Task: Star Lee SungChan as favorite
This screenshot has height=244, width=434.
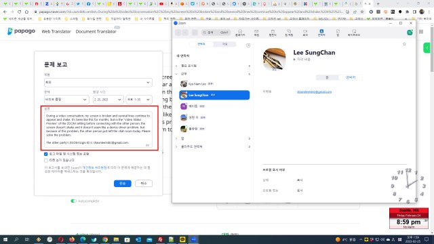Action: (x=404, y=44)
